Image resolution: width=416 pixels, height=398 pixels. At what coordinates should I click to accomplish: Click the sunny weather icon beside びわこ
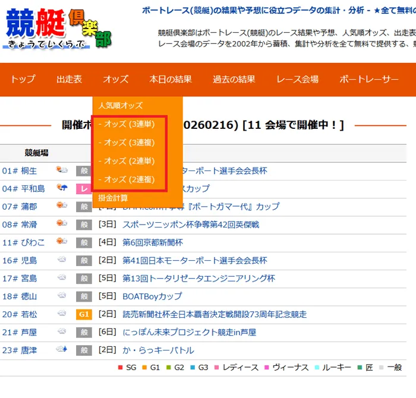(61, 242)
